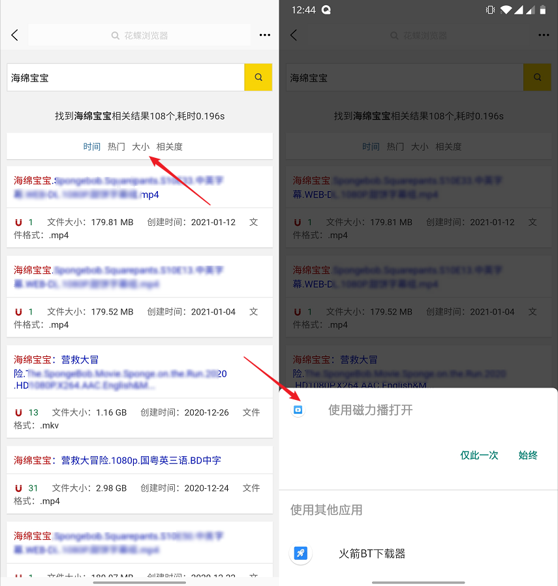This screenshot has width=558, height=586.
Task: Open last partially shown 海绵宝宝 result on left
Action: pos(119,543)
